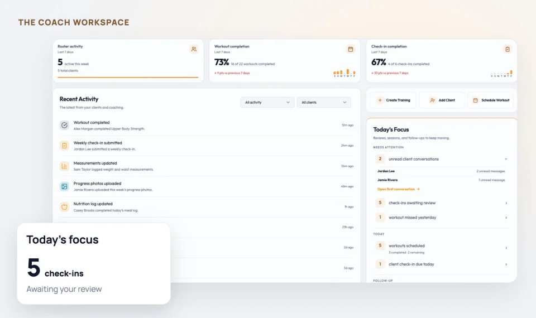Image resolution: width=536 pixels, height=318 pixels.
Task: Click the Roster activity card
Action: (128, 60)
